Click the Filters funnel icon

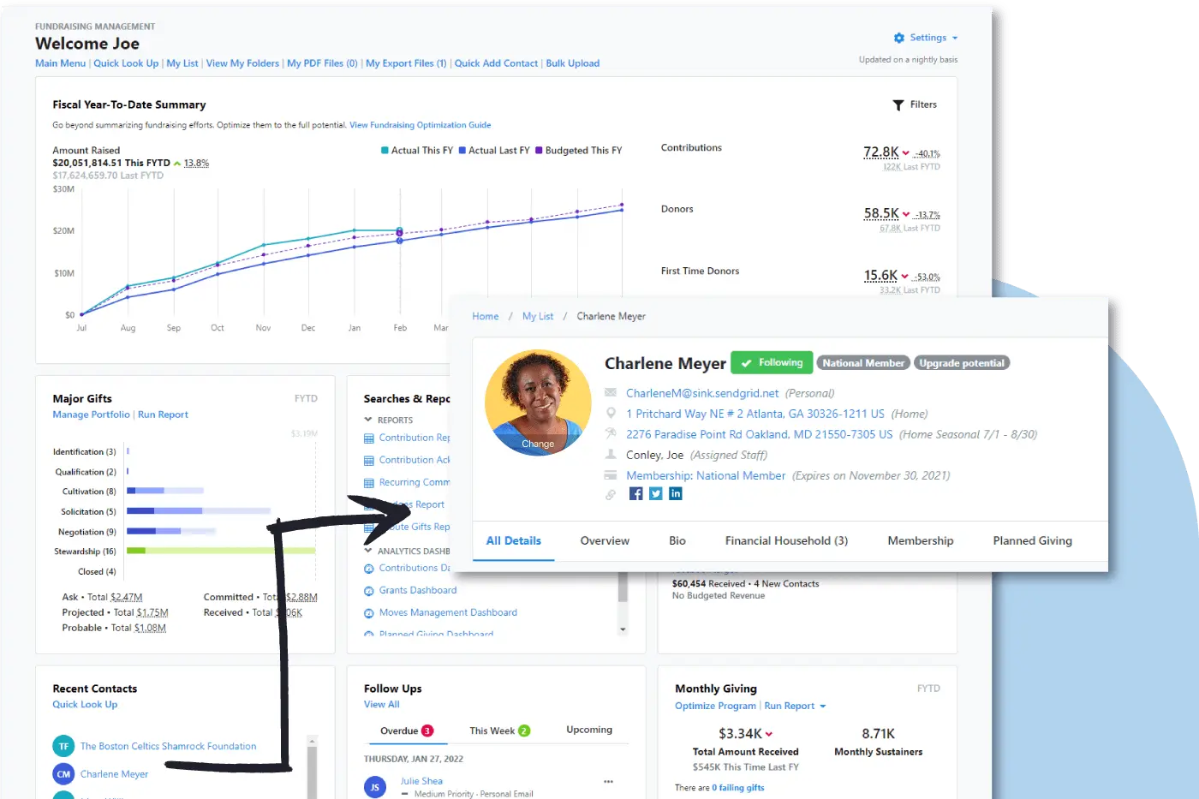[x=898, y=105]
